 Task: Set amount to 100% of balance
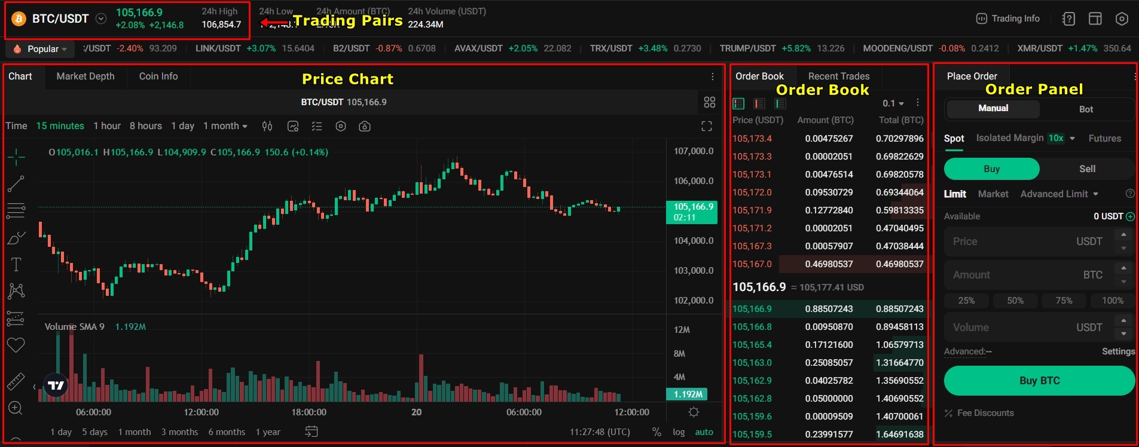[1112, 301]
